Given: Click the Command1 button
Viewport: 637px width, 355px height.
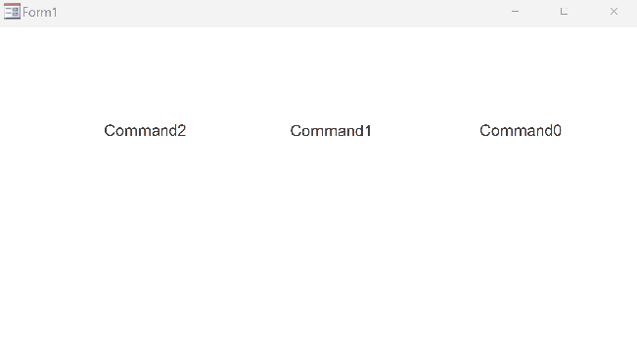Looking at the screenshot, I should click(x=331, y=130).
